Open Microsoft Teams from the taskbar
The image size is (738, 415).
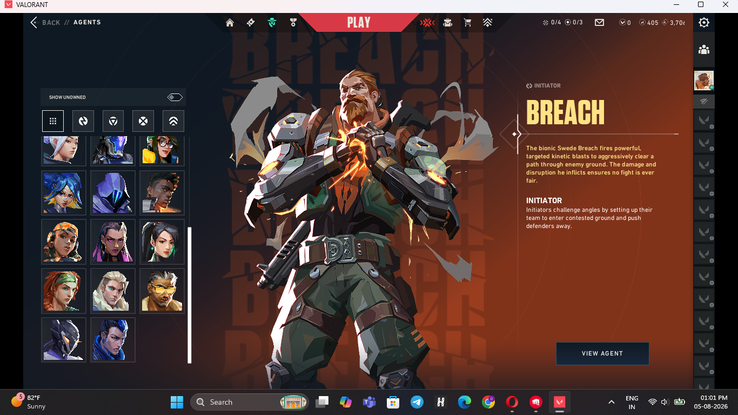click(370, 402)
